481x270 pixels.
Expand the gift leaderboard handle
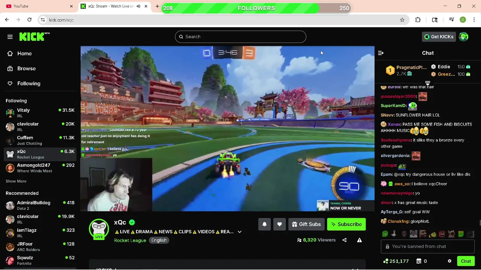pos(428,83)
